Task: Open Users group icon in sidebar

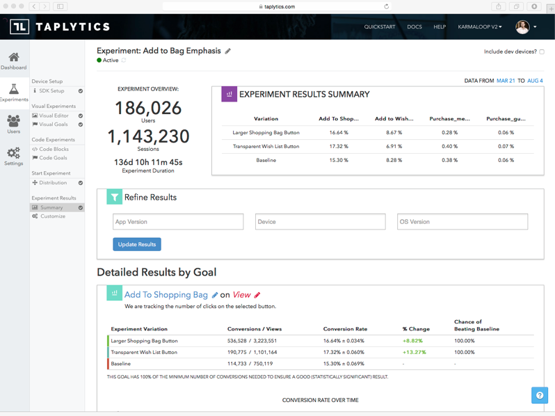Action: pos(13,121)
